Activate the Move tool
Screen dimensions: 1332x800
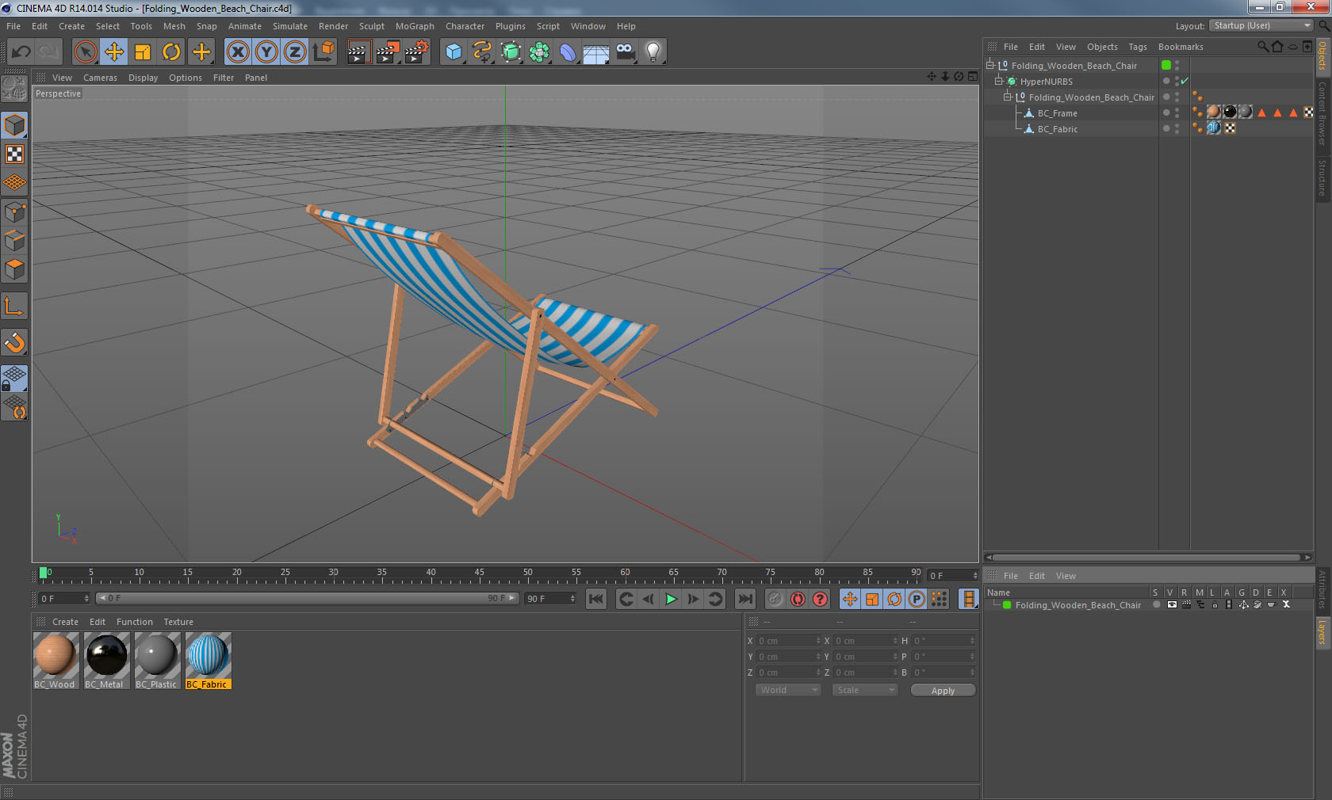(114, 52)
